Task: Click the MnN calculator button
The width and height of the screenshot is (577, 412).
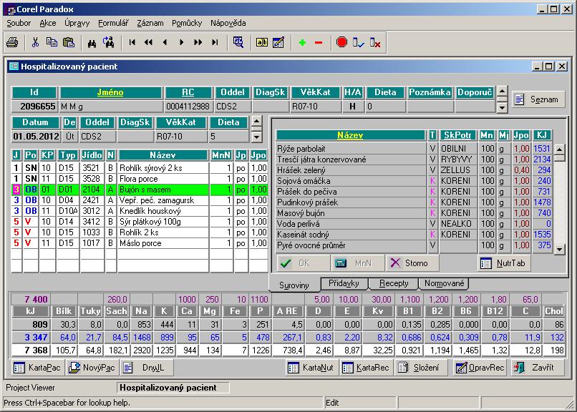Action: 357,263
